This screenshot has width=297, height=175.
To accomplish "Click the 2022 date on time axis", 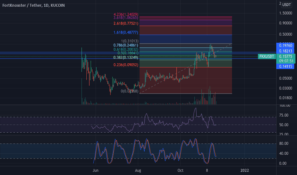I will 244,171.
